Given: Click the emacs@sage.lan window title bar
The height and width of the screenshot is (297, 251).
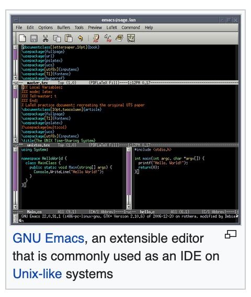Looking at the screenshot, I should point(119,20).
